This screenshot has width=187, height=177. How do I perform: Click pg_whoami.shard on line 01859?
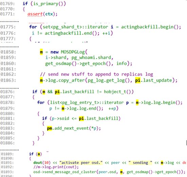(91, 58)
